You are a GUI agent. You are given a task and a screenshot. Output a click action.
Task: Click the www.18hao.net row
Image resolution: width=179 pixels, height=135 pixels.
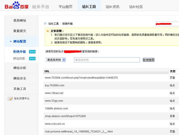[111, 93]
